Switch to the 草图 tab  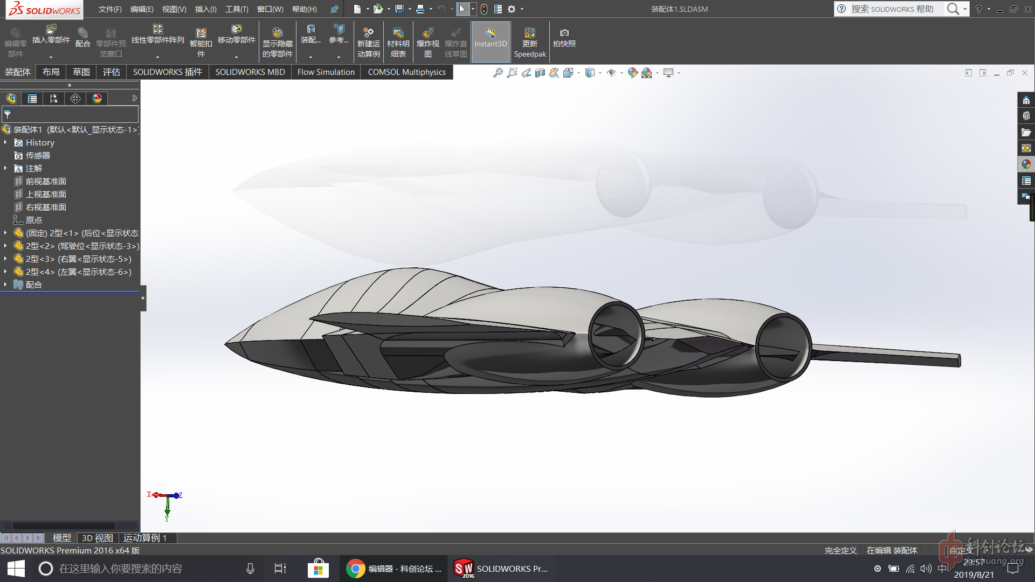point(81,72)
